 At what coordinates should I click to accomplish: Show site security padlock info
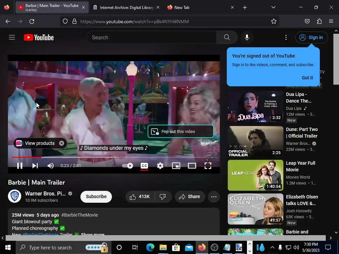[74, 21]
